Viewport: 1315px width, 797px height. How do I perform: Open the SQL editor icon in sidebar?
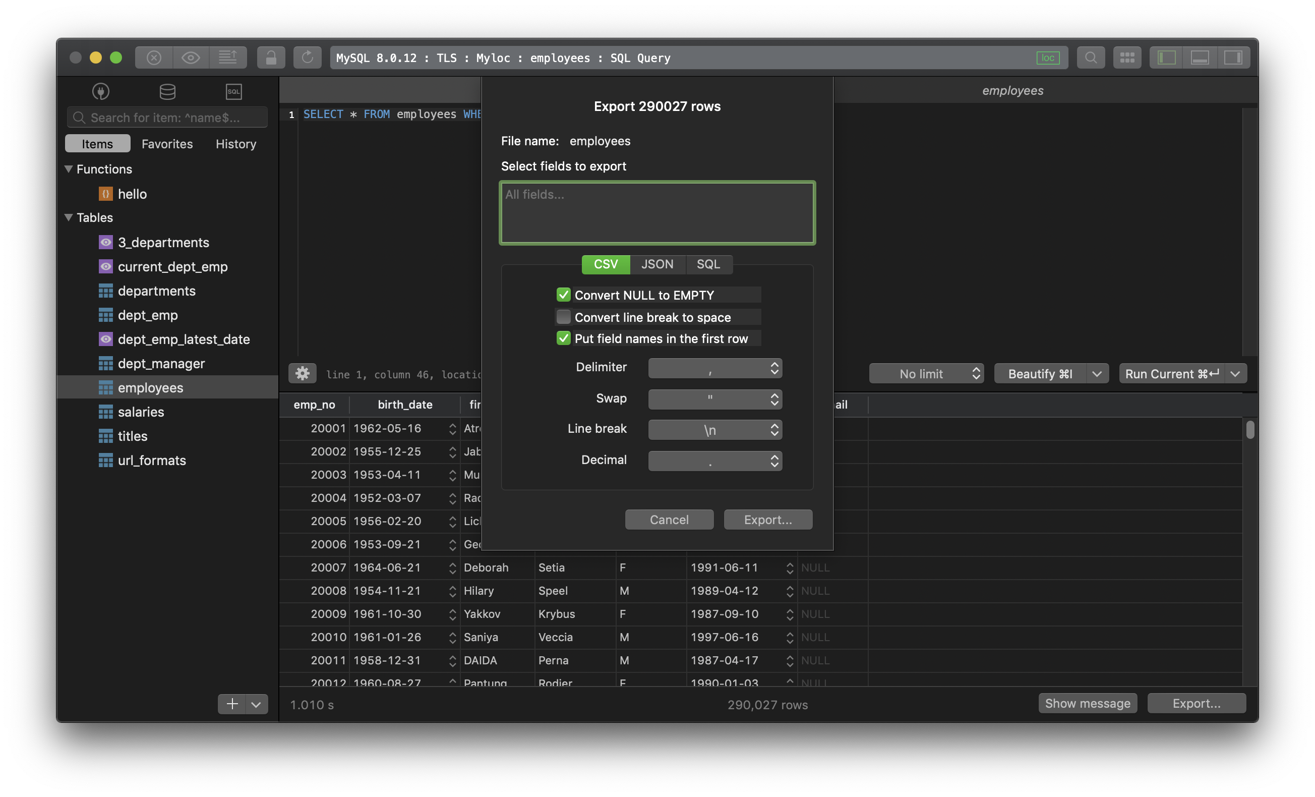click(234, 91)
